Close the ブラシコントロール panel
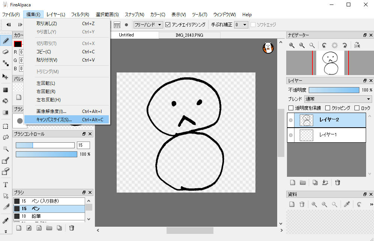This screenshot has width=374, height=241. [x=90, y=134]
